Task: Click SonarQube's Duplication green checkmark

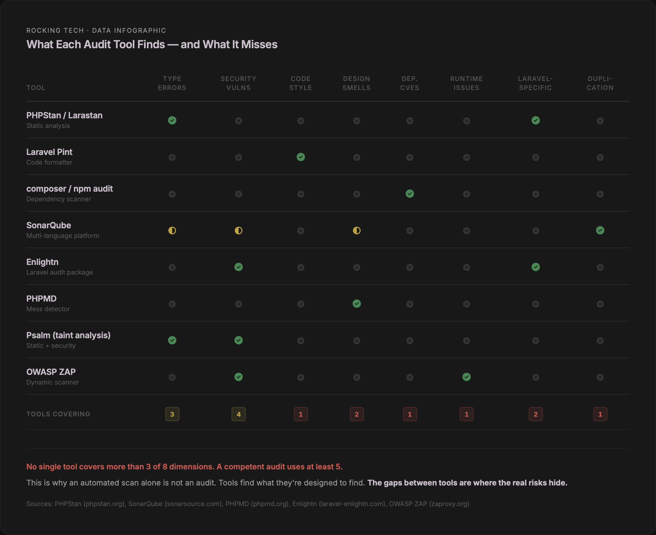Action: 600,230
